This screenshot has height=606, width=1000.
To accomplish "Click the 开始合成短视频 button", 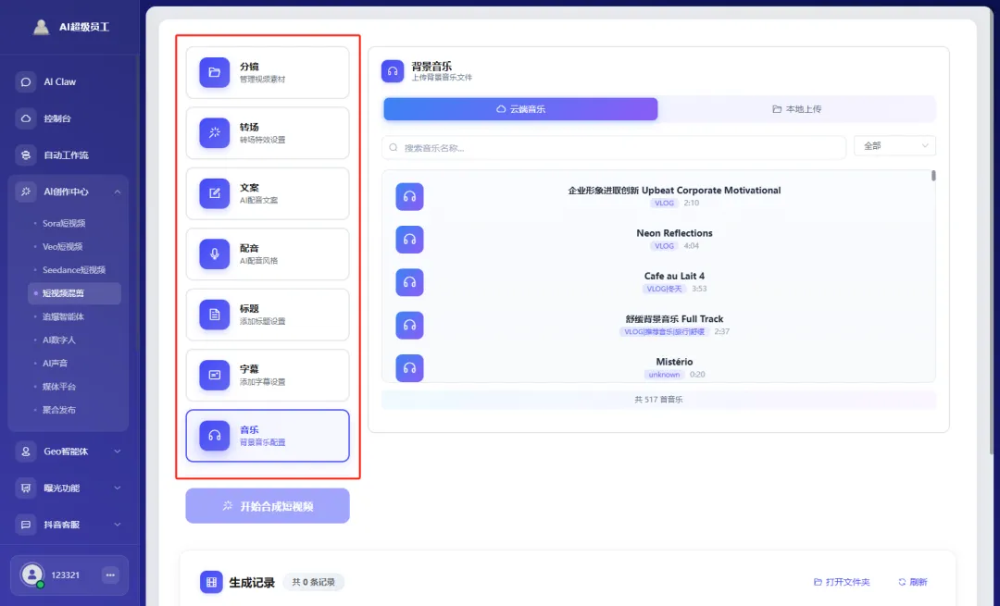I will tap(267, 505).
